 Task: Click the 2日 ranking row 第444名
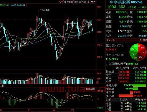(x=126, y=106)
